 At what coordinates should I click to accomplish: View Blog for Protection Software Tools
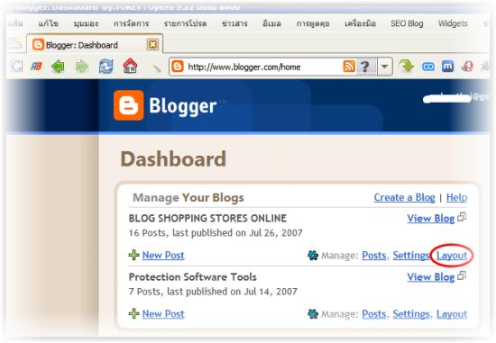[x=430, y=277]
